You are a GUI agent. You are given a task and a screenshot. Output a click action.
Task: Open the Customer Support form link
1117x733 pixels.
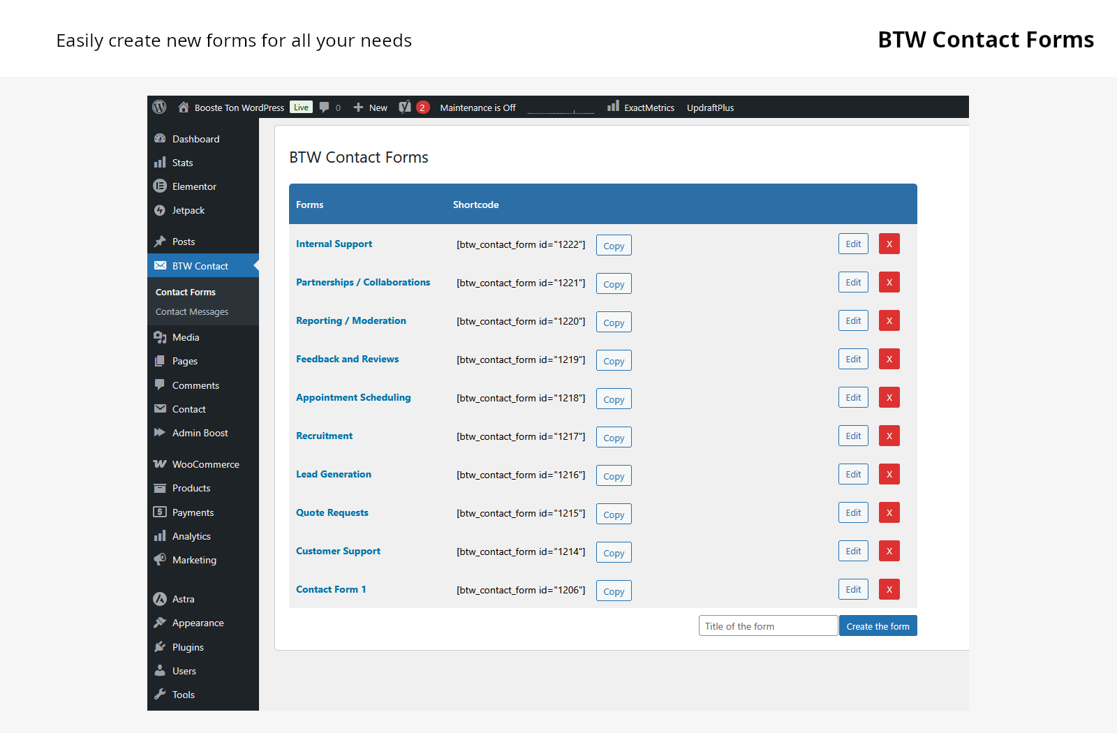pos(339,551)
